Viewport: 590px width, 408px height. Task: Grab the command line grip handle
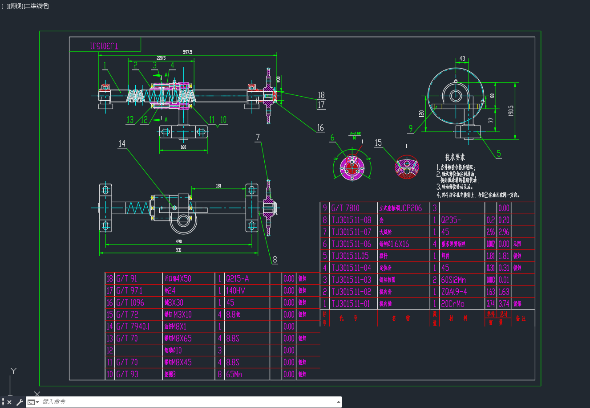click(3, 402)
